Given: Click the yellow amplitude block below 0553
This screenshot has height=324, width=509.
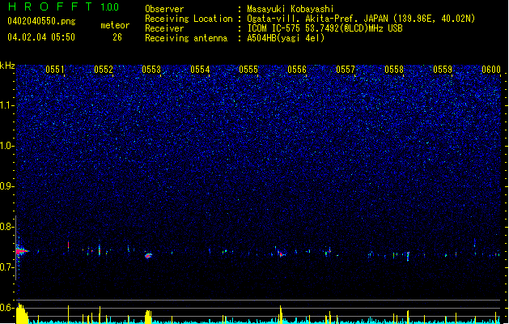Looking at the screenshot, I should (x=148, y=317).
